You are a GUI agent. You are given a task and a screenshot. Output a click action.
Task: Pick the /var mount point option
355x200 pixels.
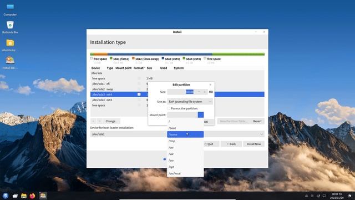(x=185, y=154)
